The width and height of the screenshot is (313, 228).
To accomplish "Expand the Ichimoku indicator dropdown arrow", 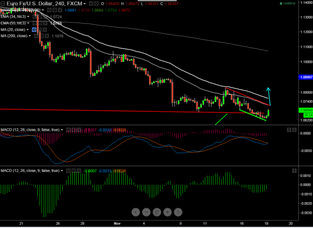I will pyautogui.click(x=43, y=10).
